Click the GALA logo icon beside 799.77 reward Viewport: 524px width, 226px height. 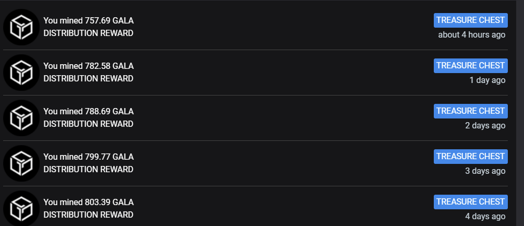pyautogui.click(x=21, y=163)
